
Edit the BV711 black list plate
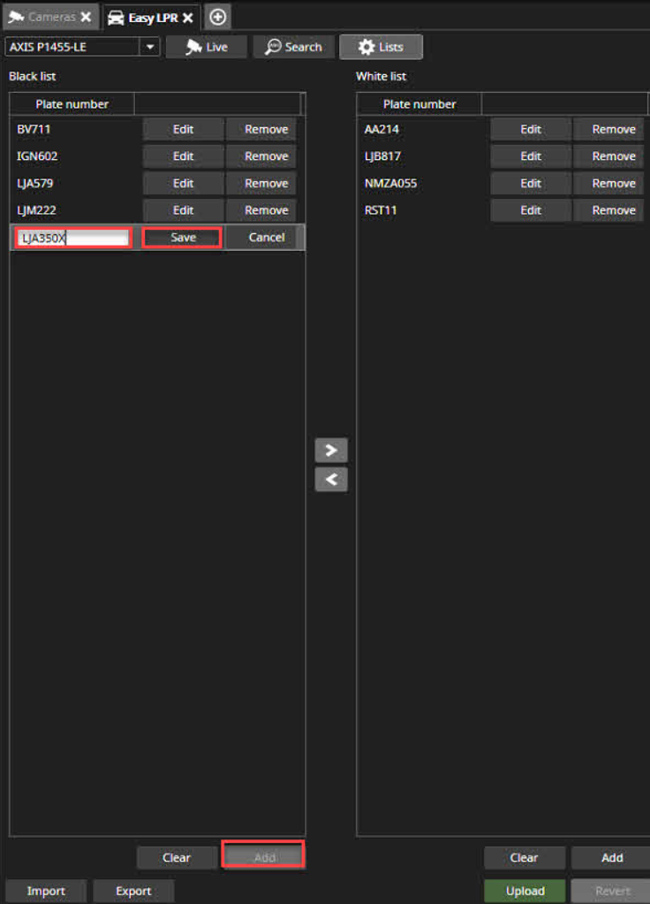(183, 130)
